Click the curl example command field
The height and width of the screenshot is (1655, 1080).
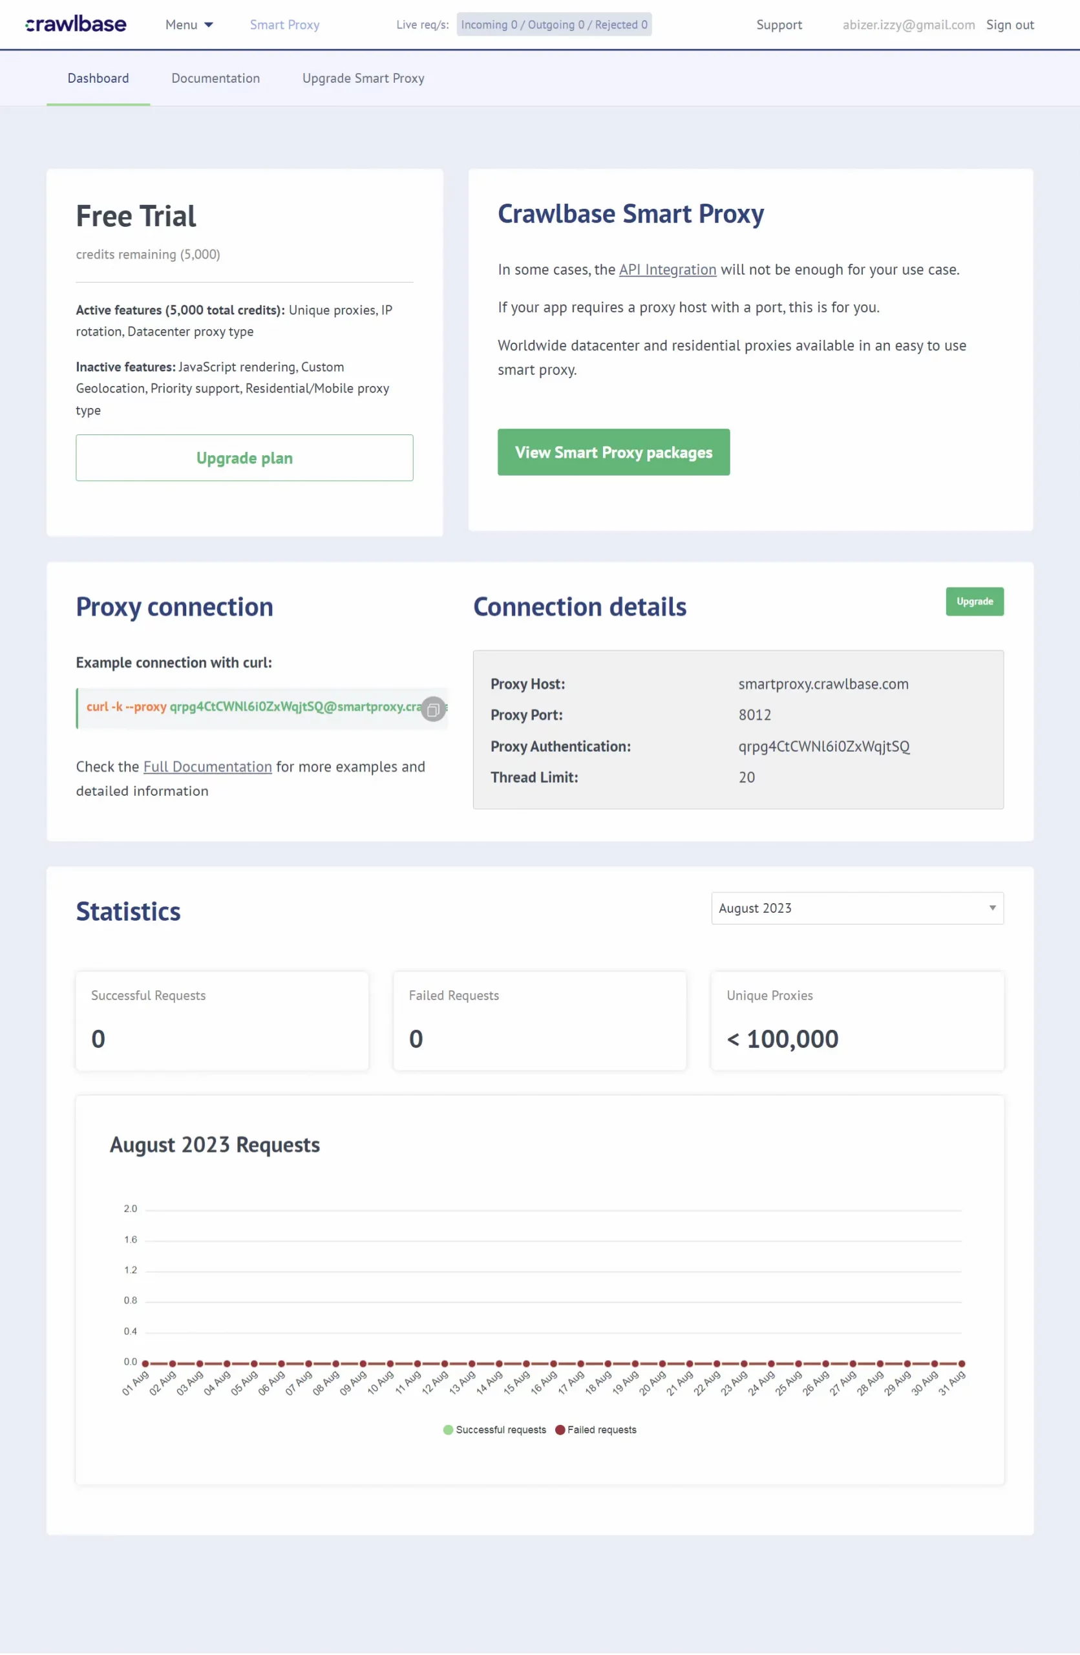coord(261,709)
